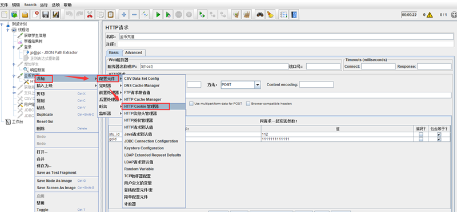Tick the encode checkbox for stu_id row

[421, 134]
